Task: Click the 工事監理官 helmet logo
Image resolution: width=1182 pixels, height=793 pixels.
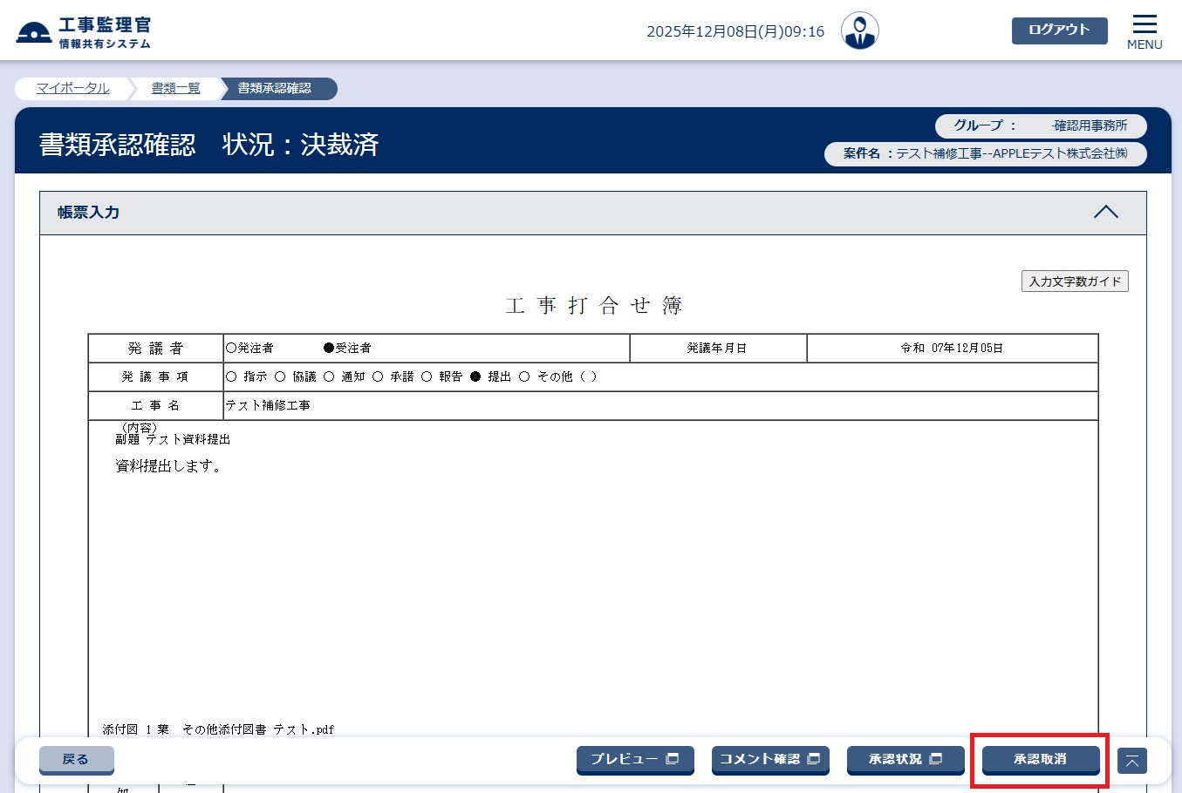Action: tap(34, 33)
